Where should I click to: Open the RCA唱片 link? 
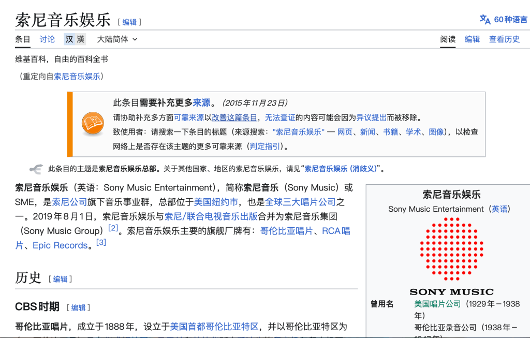click(x=336, y=231)
